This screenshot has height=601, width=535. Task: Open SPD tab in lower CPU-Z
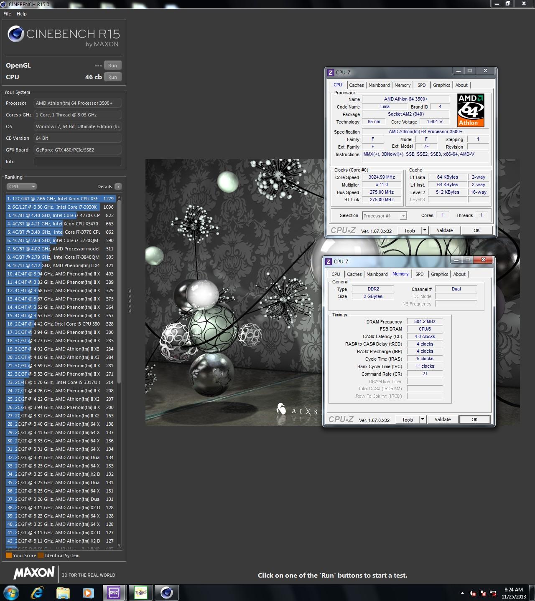(x=420, y=274)
